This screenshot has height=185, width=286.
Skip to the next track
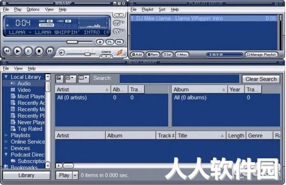coord(50,51)
